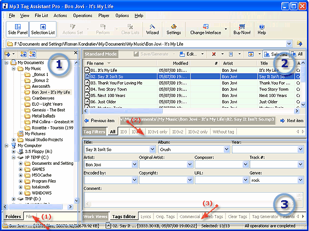Switch to the Orig. Tags tab
Screen dimensions: 309x231
(x=165, y=217)
